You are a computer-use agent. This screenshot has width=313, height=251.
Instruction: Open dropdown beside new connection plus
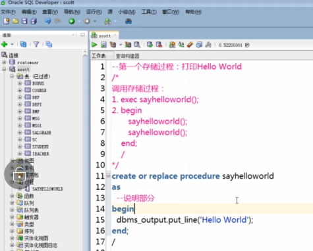[x=12, y=45]
